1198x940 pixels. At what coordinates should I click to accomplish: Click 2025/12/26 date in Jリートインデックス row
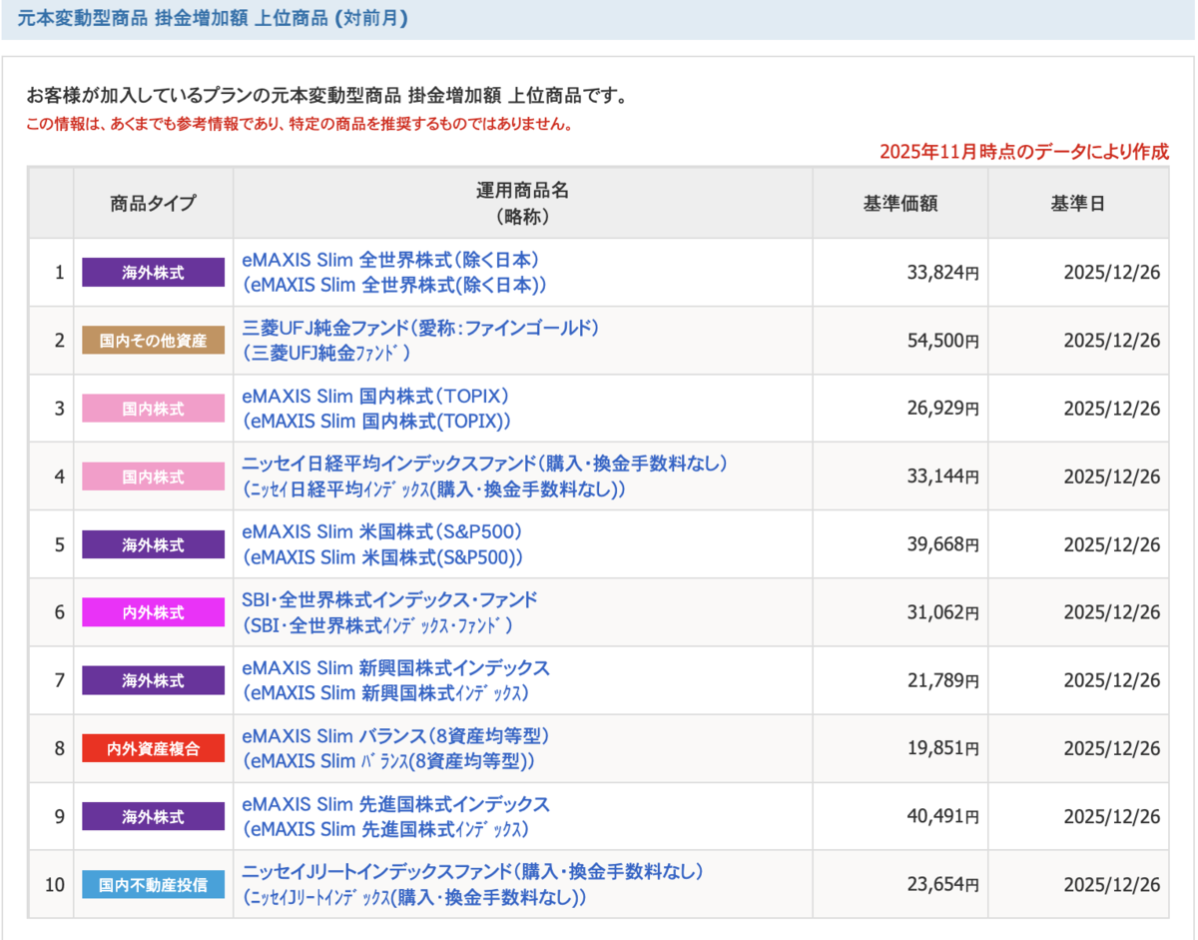1112,884
